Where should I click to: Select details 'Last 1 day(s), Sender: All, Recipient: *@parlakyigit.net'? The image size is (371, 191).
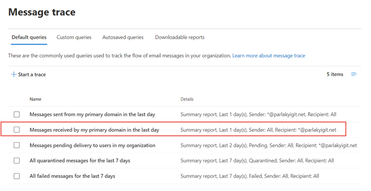point(277,130)
